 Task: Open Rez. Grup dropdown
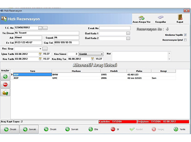(x=40, y=49)
